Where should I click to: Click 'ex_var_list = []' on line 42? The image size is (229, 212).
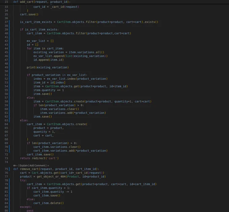tap(40, 41)
